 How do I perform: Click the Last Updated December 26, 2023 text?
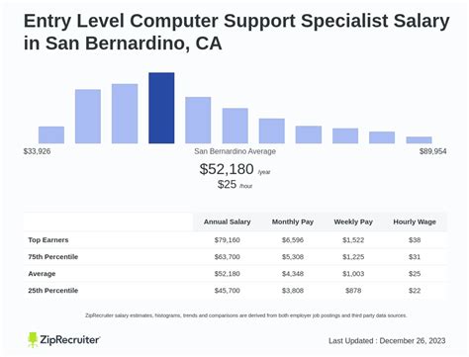coord(387,341)
